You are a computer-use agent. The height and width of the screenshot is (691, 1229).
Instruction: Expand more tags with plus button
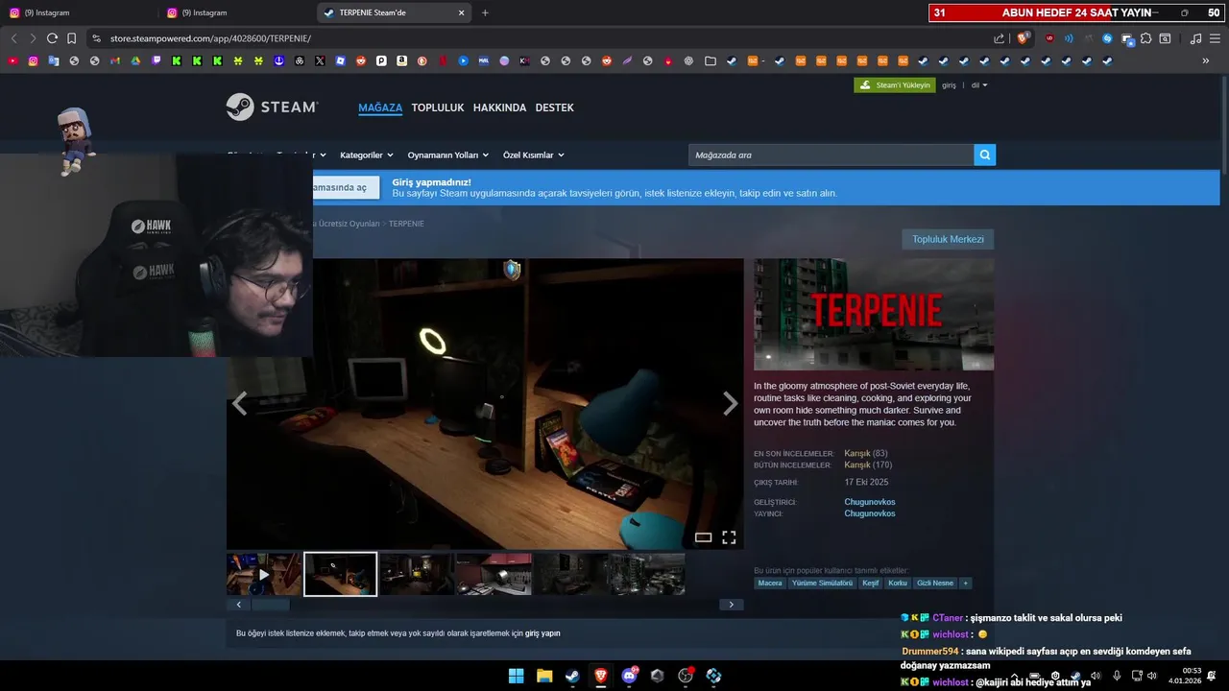(966, 583)
